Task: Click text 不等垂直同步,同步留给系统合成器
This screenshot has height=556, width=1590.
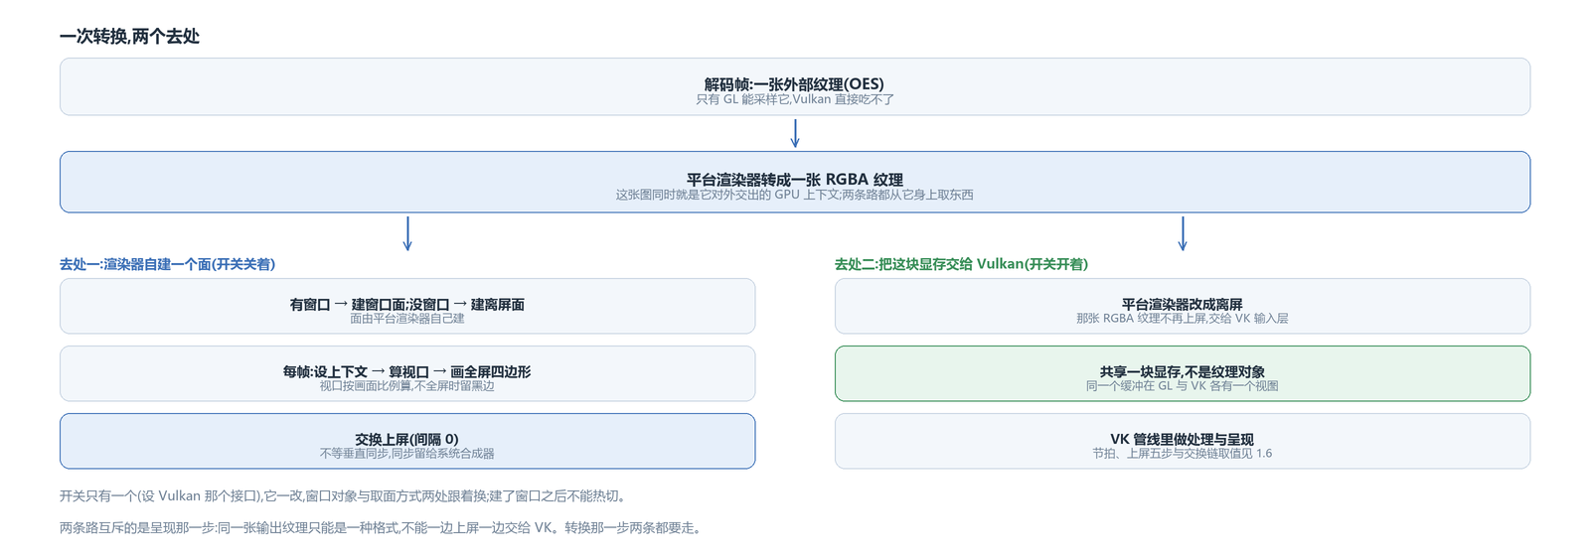Action: tap(407, 454)
